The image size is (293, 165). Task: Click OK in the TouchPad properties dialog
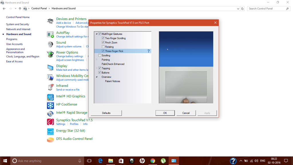click(x=165, y=113)
